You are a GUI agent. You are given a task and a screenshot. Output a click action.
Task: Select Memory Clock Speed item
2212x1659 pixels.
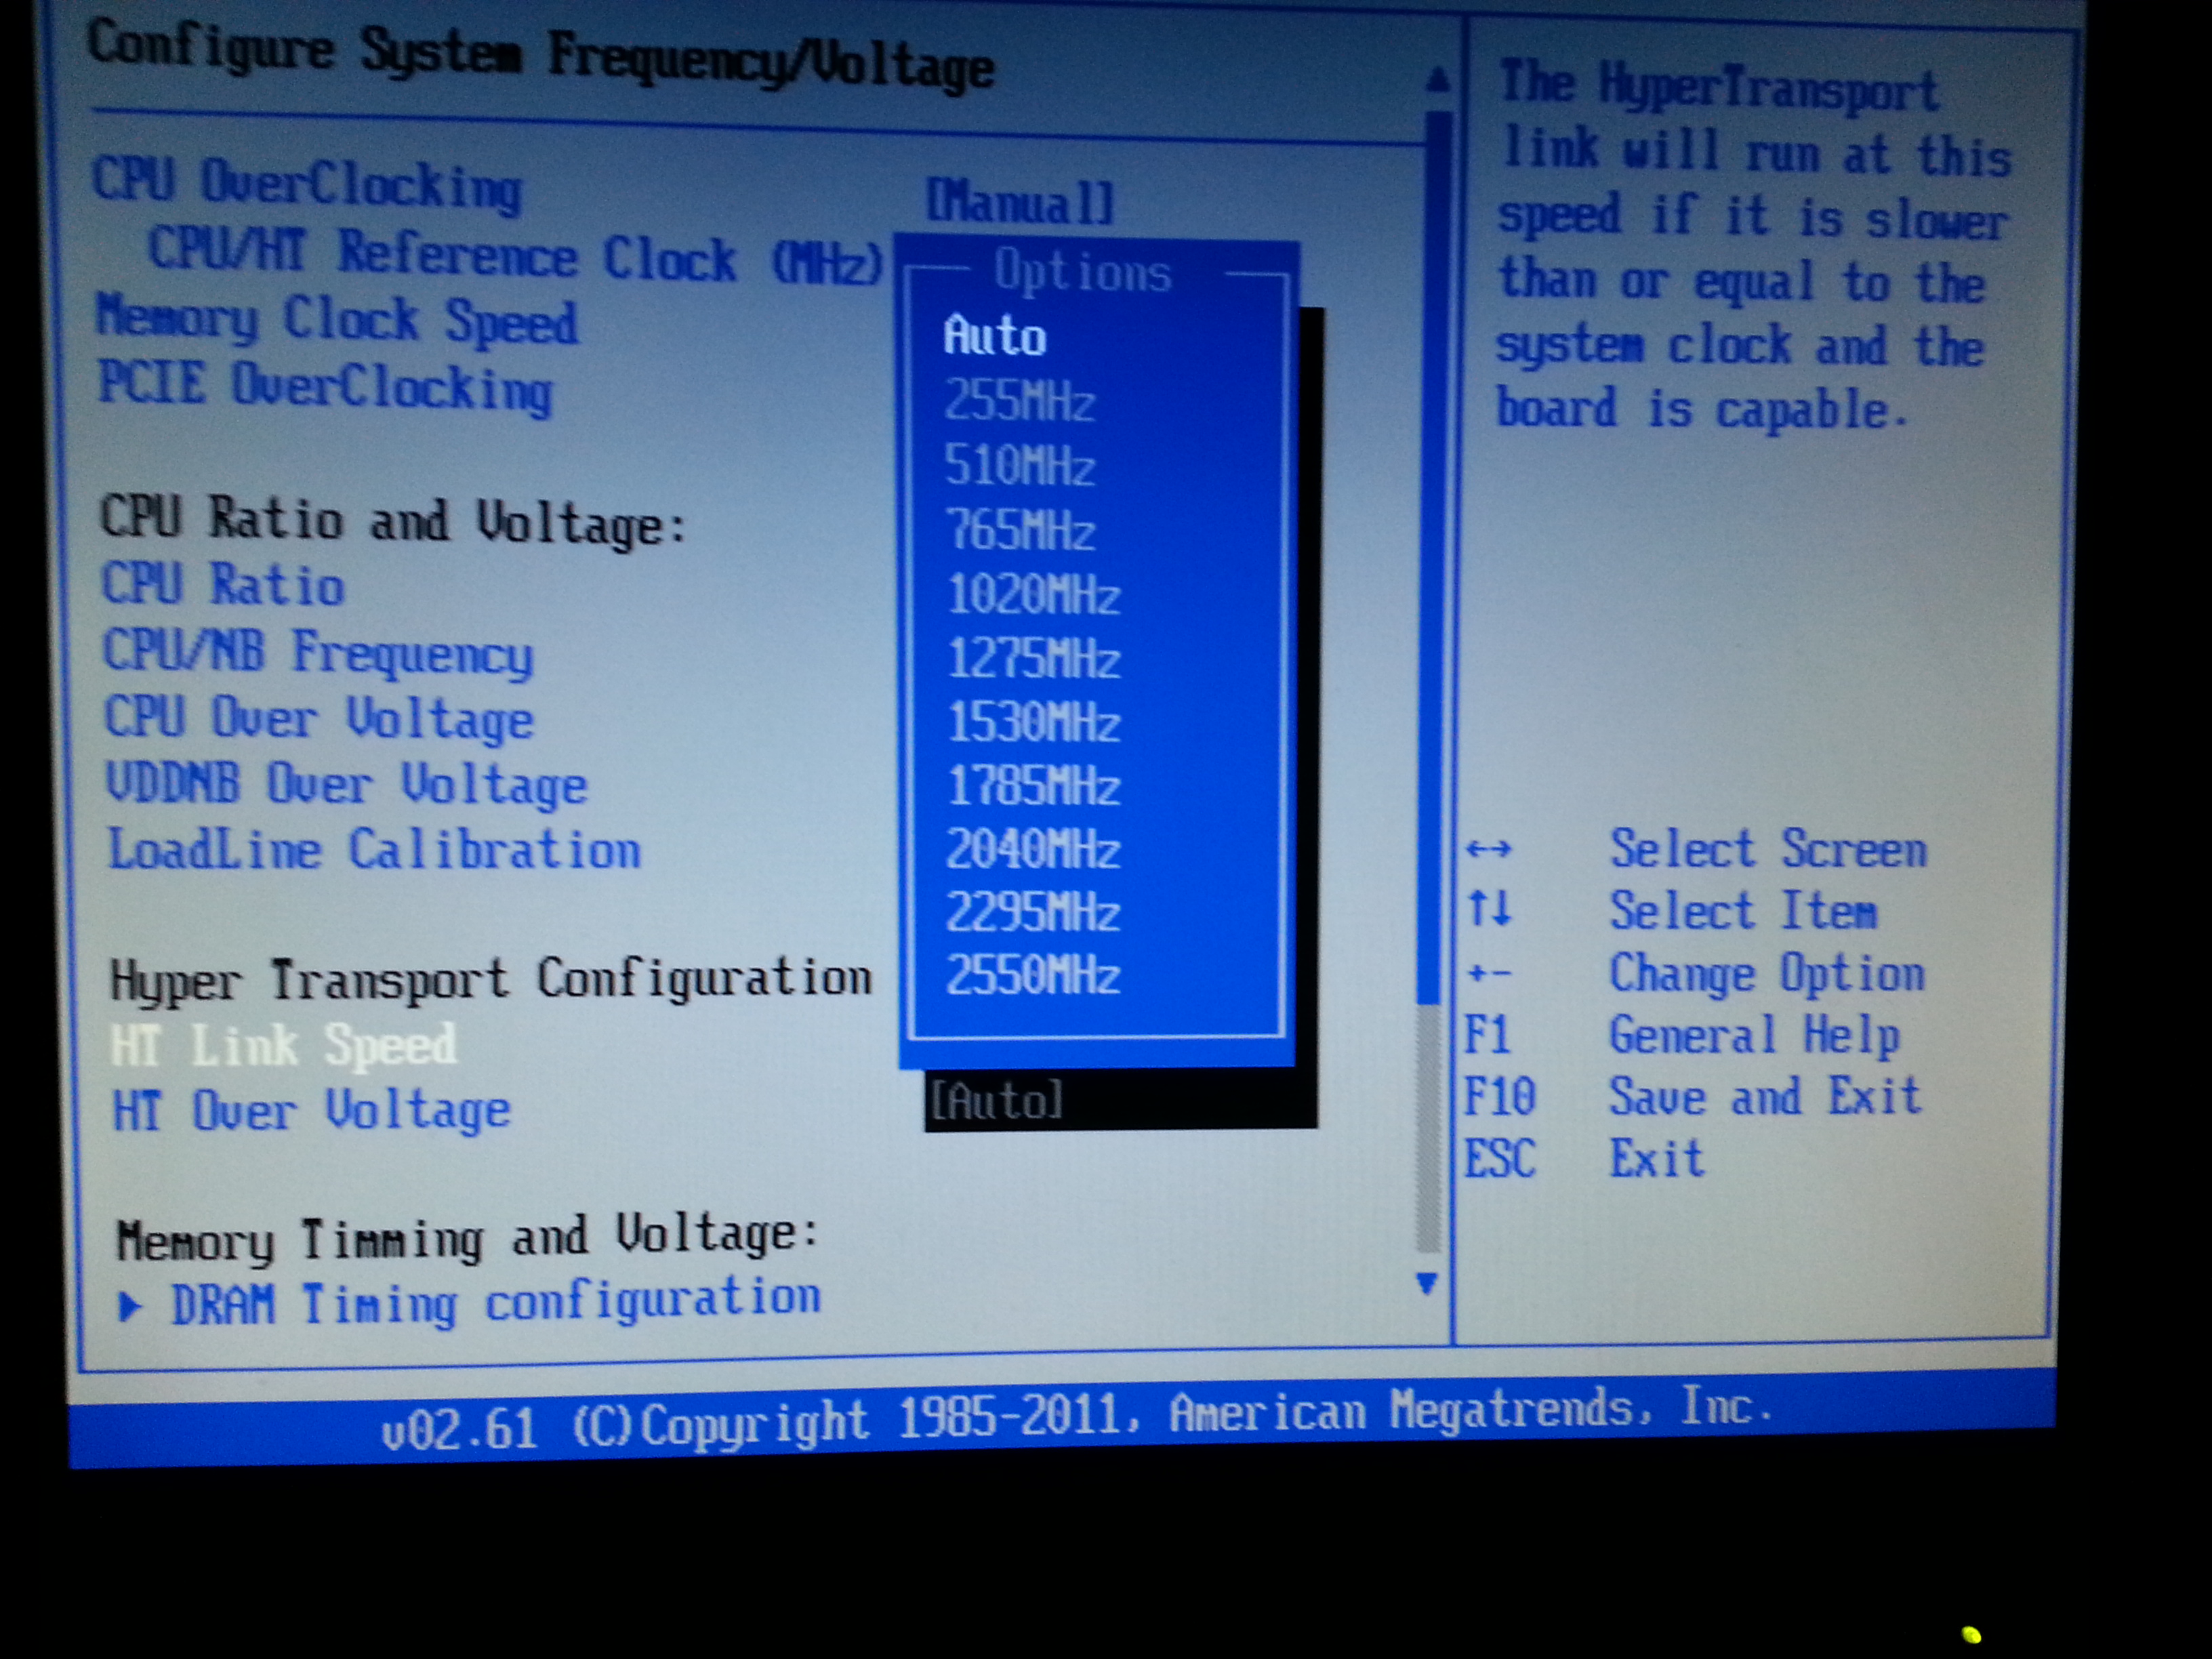click(337, 320)
